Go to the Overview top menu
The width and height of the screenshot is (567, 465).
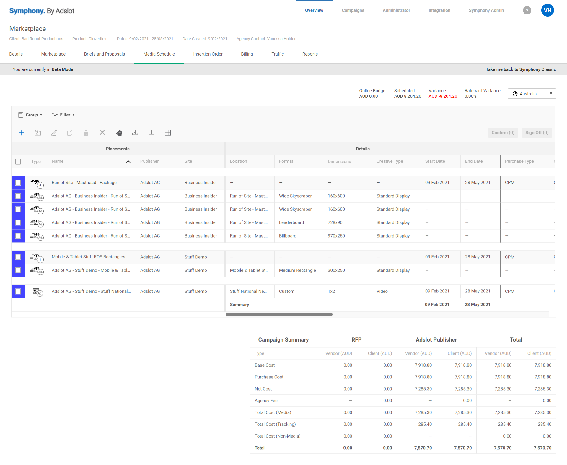pos(314,10)
